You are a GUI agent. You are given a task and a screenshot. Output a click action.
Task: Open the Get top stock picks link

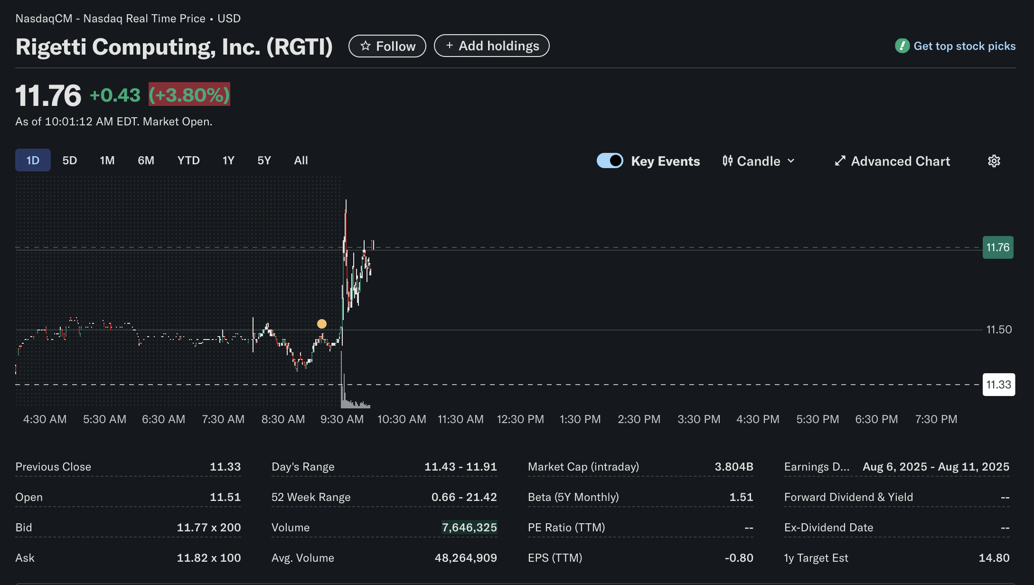[964, 46]
